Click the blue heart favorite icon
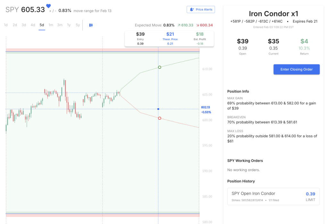 [x=48, y=6]
